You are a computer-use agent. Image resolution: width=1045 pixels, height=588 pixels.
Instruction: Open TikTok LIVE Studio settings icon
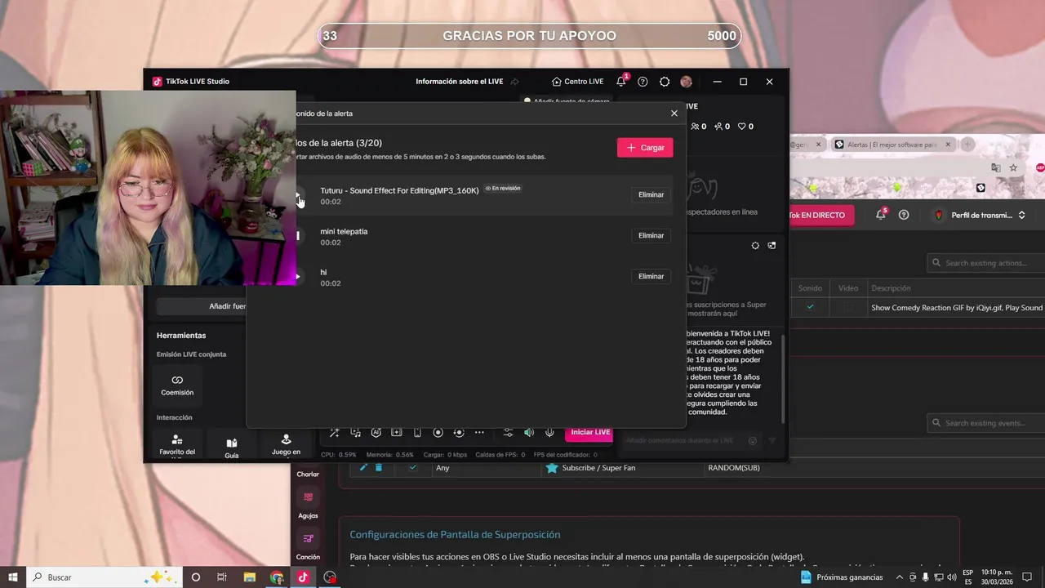665,82
